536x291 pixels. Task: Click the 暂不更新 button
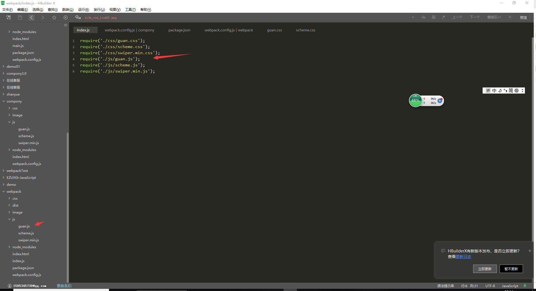pos(511,269)
